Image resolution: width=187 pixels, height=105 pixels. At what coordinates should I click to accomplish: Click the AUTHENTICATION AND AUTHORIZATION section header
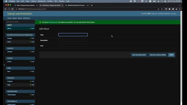pos(20,35)
